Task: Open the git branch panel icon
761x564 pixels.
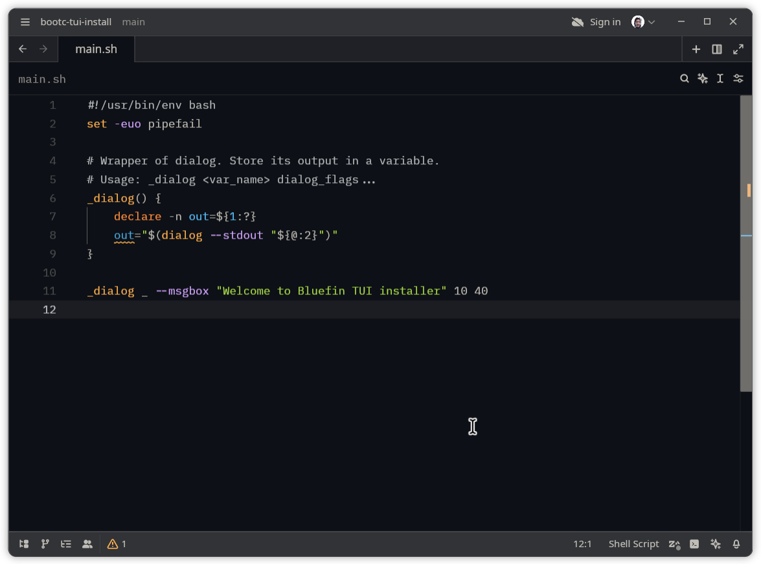Action: (45, 544)
